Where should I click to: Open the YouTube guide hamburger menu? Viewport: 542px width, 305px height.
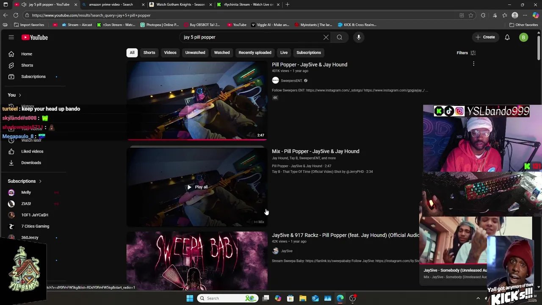(x=11, y=37)
